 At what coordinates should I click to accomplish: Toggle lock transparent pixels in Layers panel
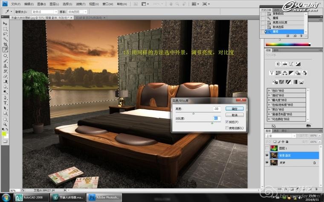click(x=275, y=142)
